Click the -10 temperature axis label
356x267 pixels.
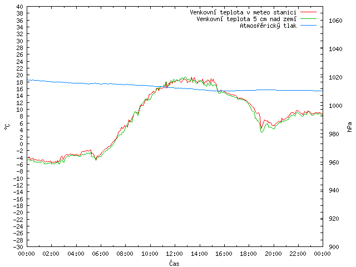[x=18, y=179]
